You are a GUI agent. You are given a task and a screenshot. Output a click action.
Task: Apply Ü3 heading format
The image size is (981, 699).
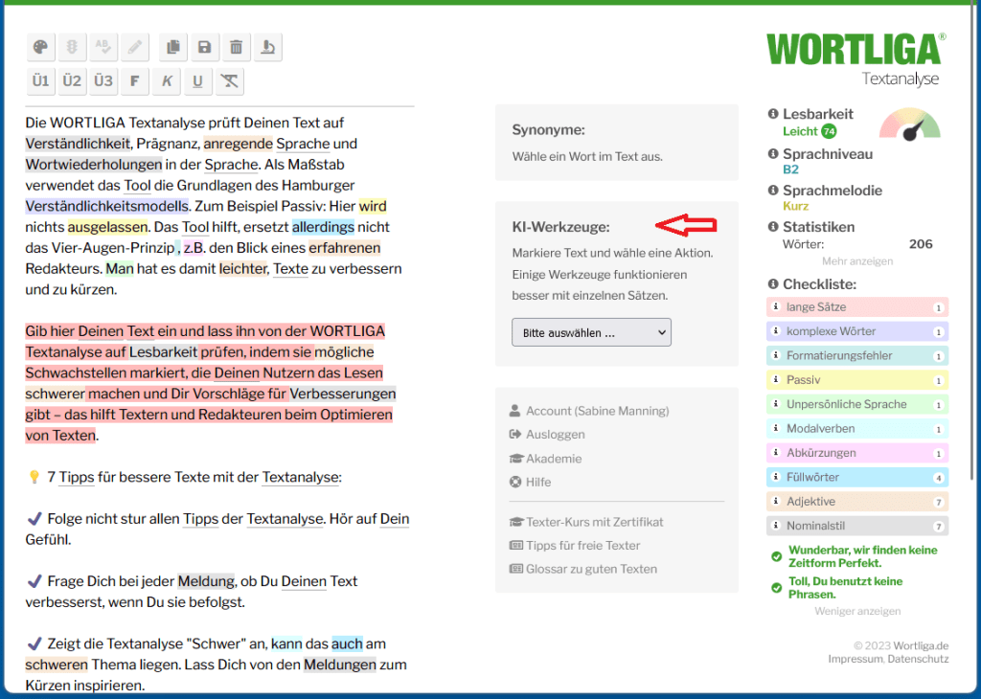[103, 81]
